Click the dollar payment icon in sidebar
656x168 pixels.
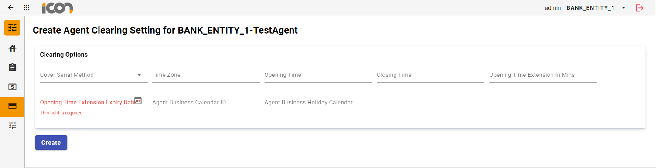point(12,87)
